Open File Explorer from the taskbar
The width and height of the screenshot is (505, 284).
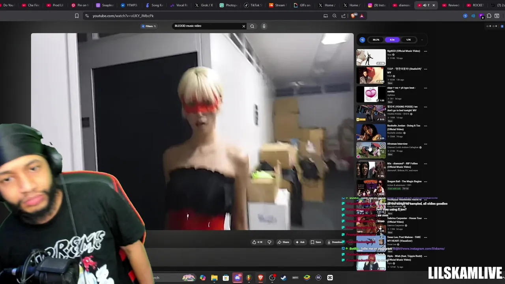pos(214,278)
